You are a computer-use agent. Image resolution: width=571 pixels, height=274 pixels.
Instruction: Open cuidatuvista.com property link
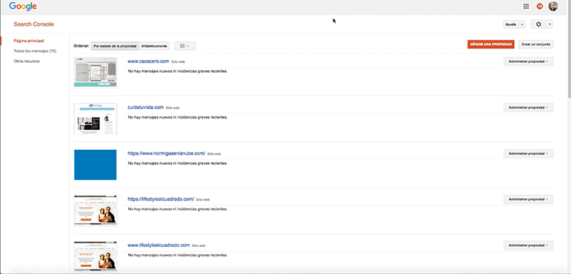pyautogui.click(x=146, y=107)
